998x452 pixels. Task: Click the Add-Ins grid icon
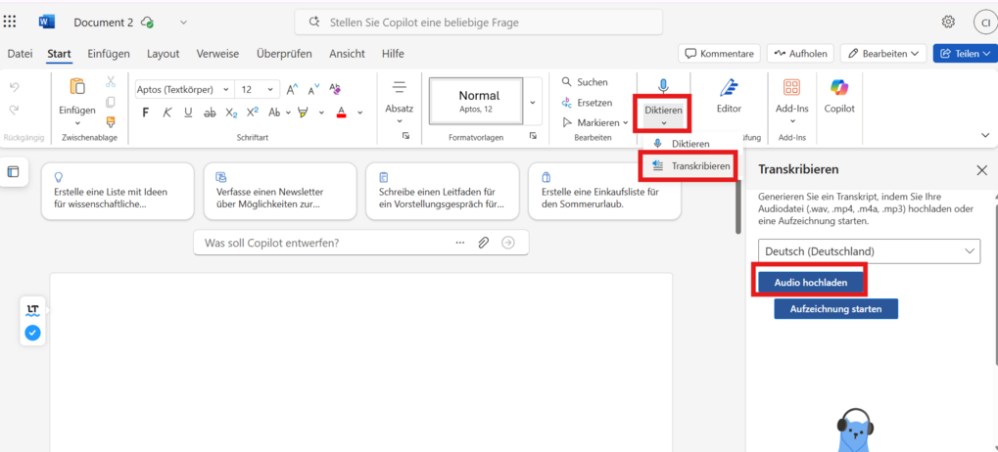[791, 87]
